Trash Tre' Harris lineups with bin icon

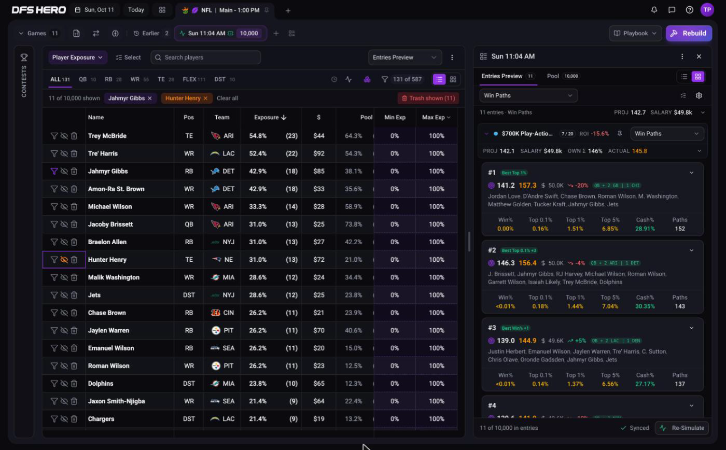(74, 153)
